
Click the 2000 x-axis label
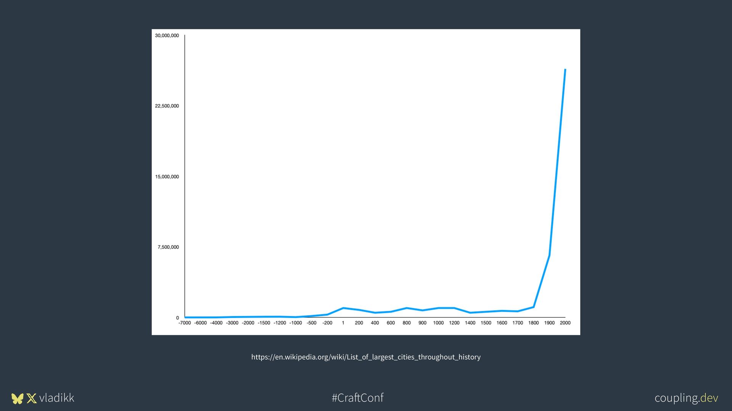pyautogui.click(x=565, y=323)
